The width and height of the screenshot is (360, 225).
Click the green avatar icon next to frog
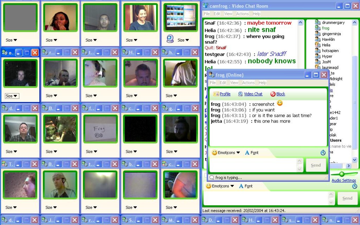coord(318,28)
